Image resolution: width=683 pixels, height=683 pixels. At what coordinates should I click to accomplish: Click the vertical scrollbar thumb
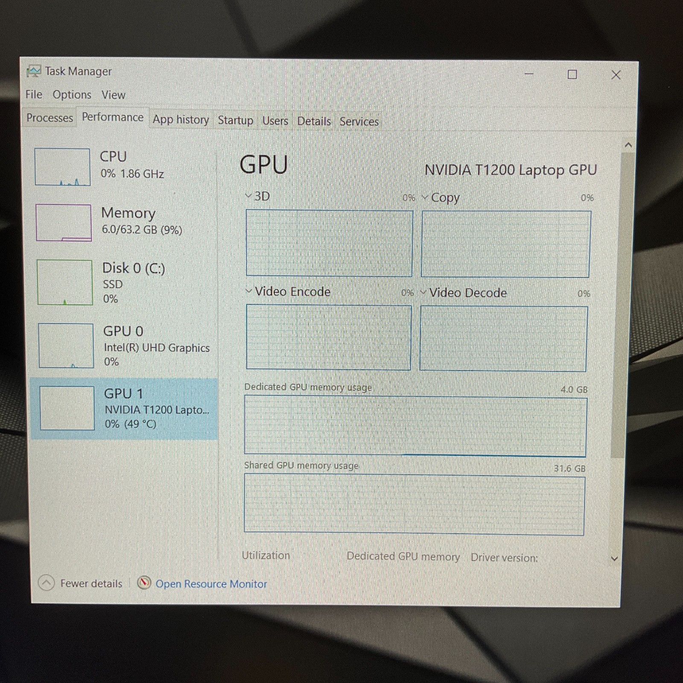tap(622, 305)
